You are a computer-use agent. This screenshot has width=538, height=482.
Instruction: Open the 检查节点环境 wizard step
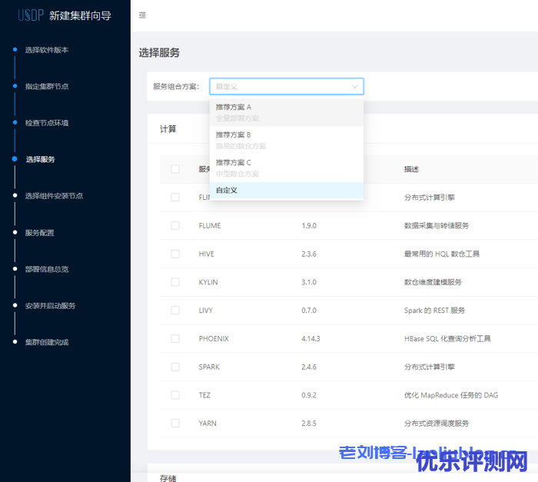[x=46, y=123]
